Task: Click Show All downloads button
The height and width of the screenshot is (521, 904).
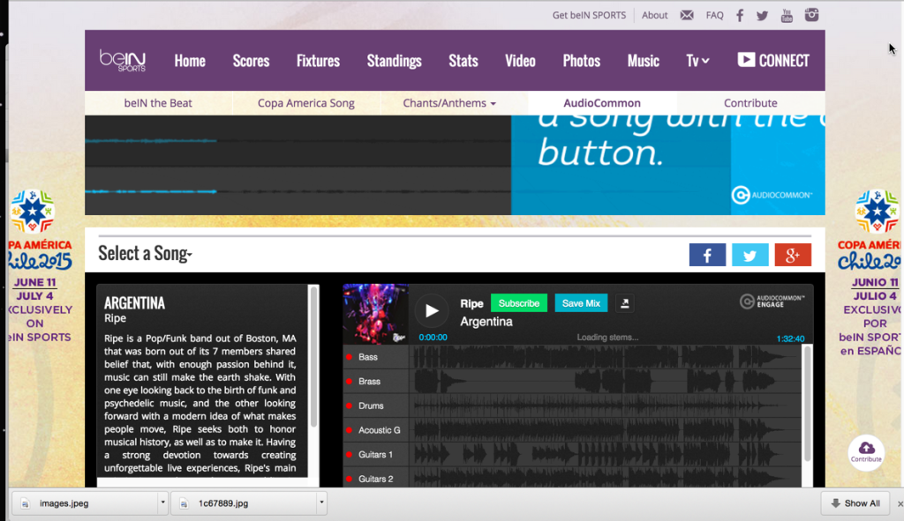Action: pos(855,503)
